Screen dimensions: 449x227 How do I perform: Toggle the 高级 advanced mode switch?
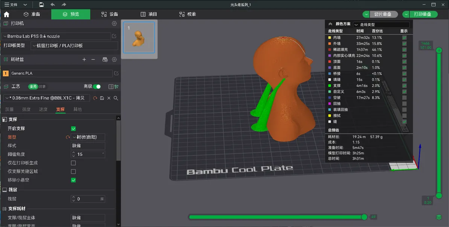coord(97,87)
